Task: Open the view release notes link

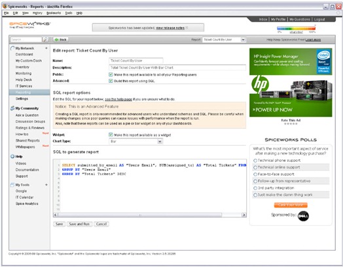Action: click(x=170, y=28)
